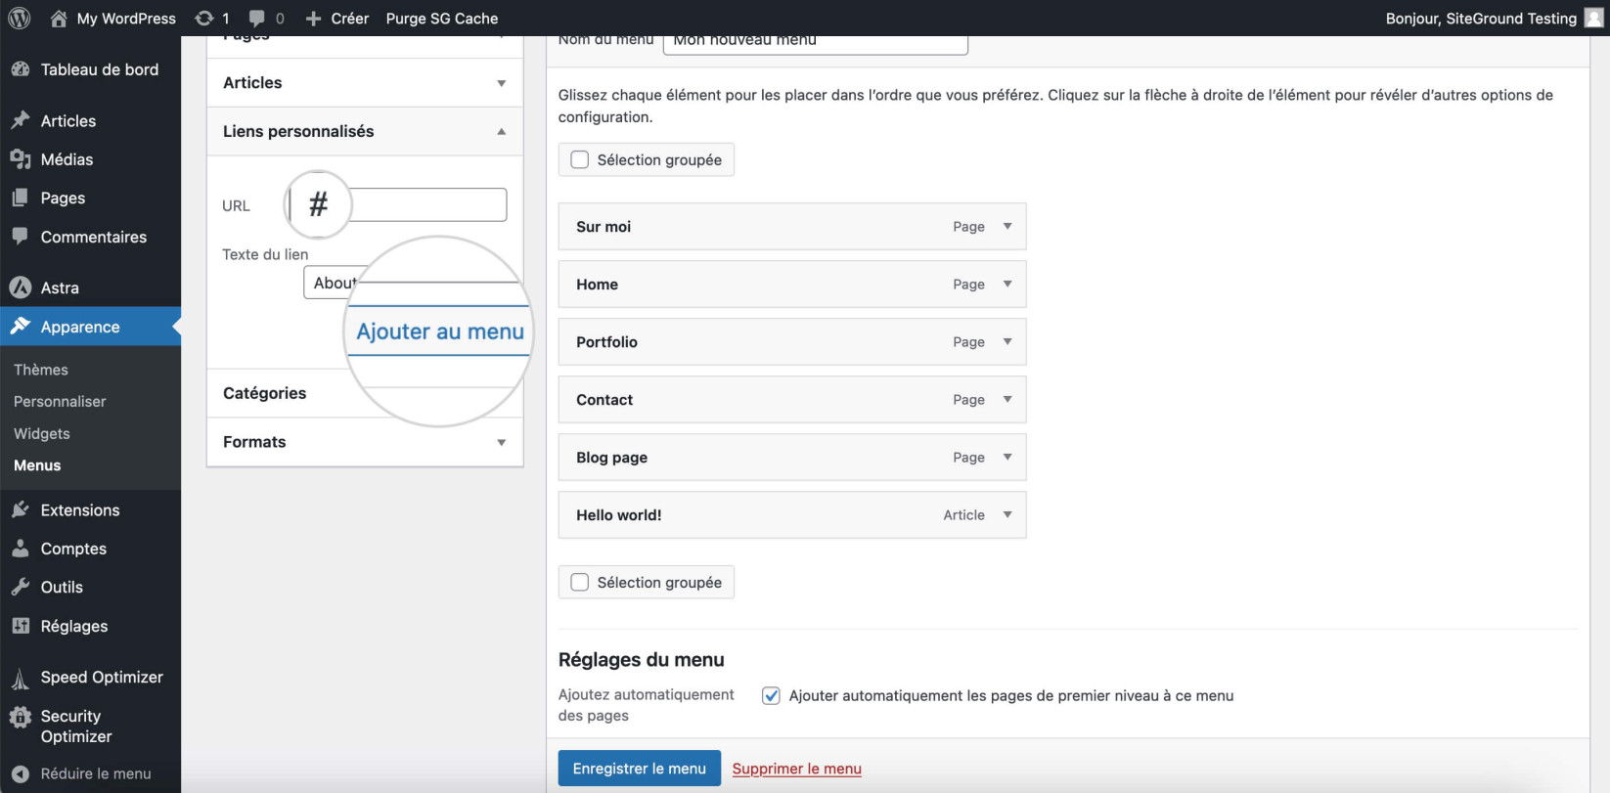Click the Astra logo icon
The height and width of the screenshot is (793, 1610).
[x=20, y=287]
